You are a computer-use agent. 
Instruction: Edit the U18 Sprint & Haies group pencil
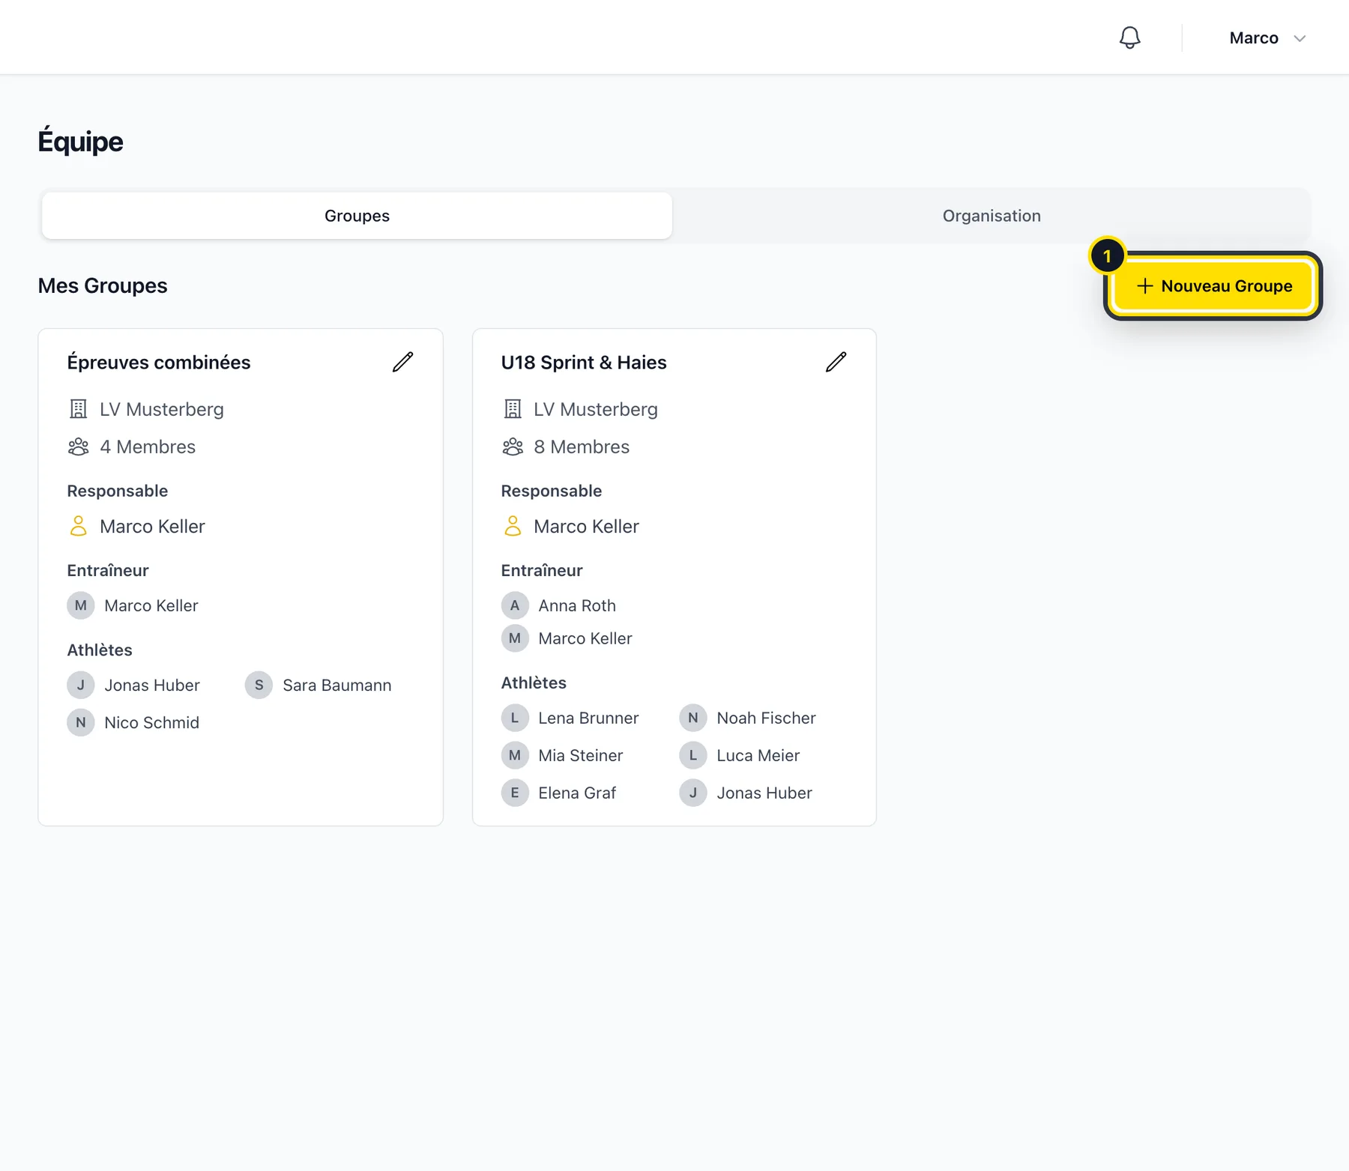coord(836,362)
